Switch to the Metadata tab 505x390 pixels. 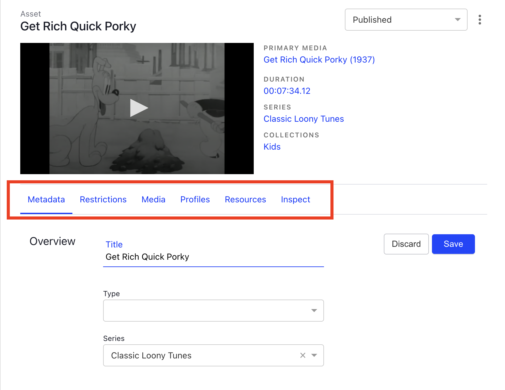pos(46,200)
